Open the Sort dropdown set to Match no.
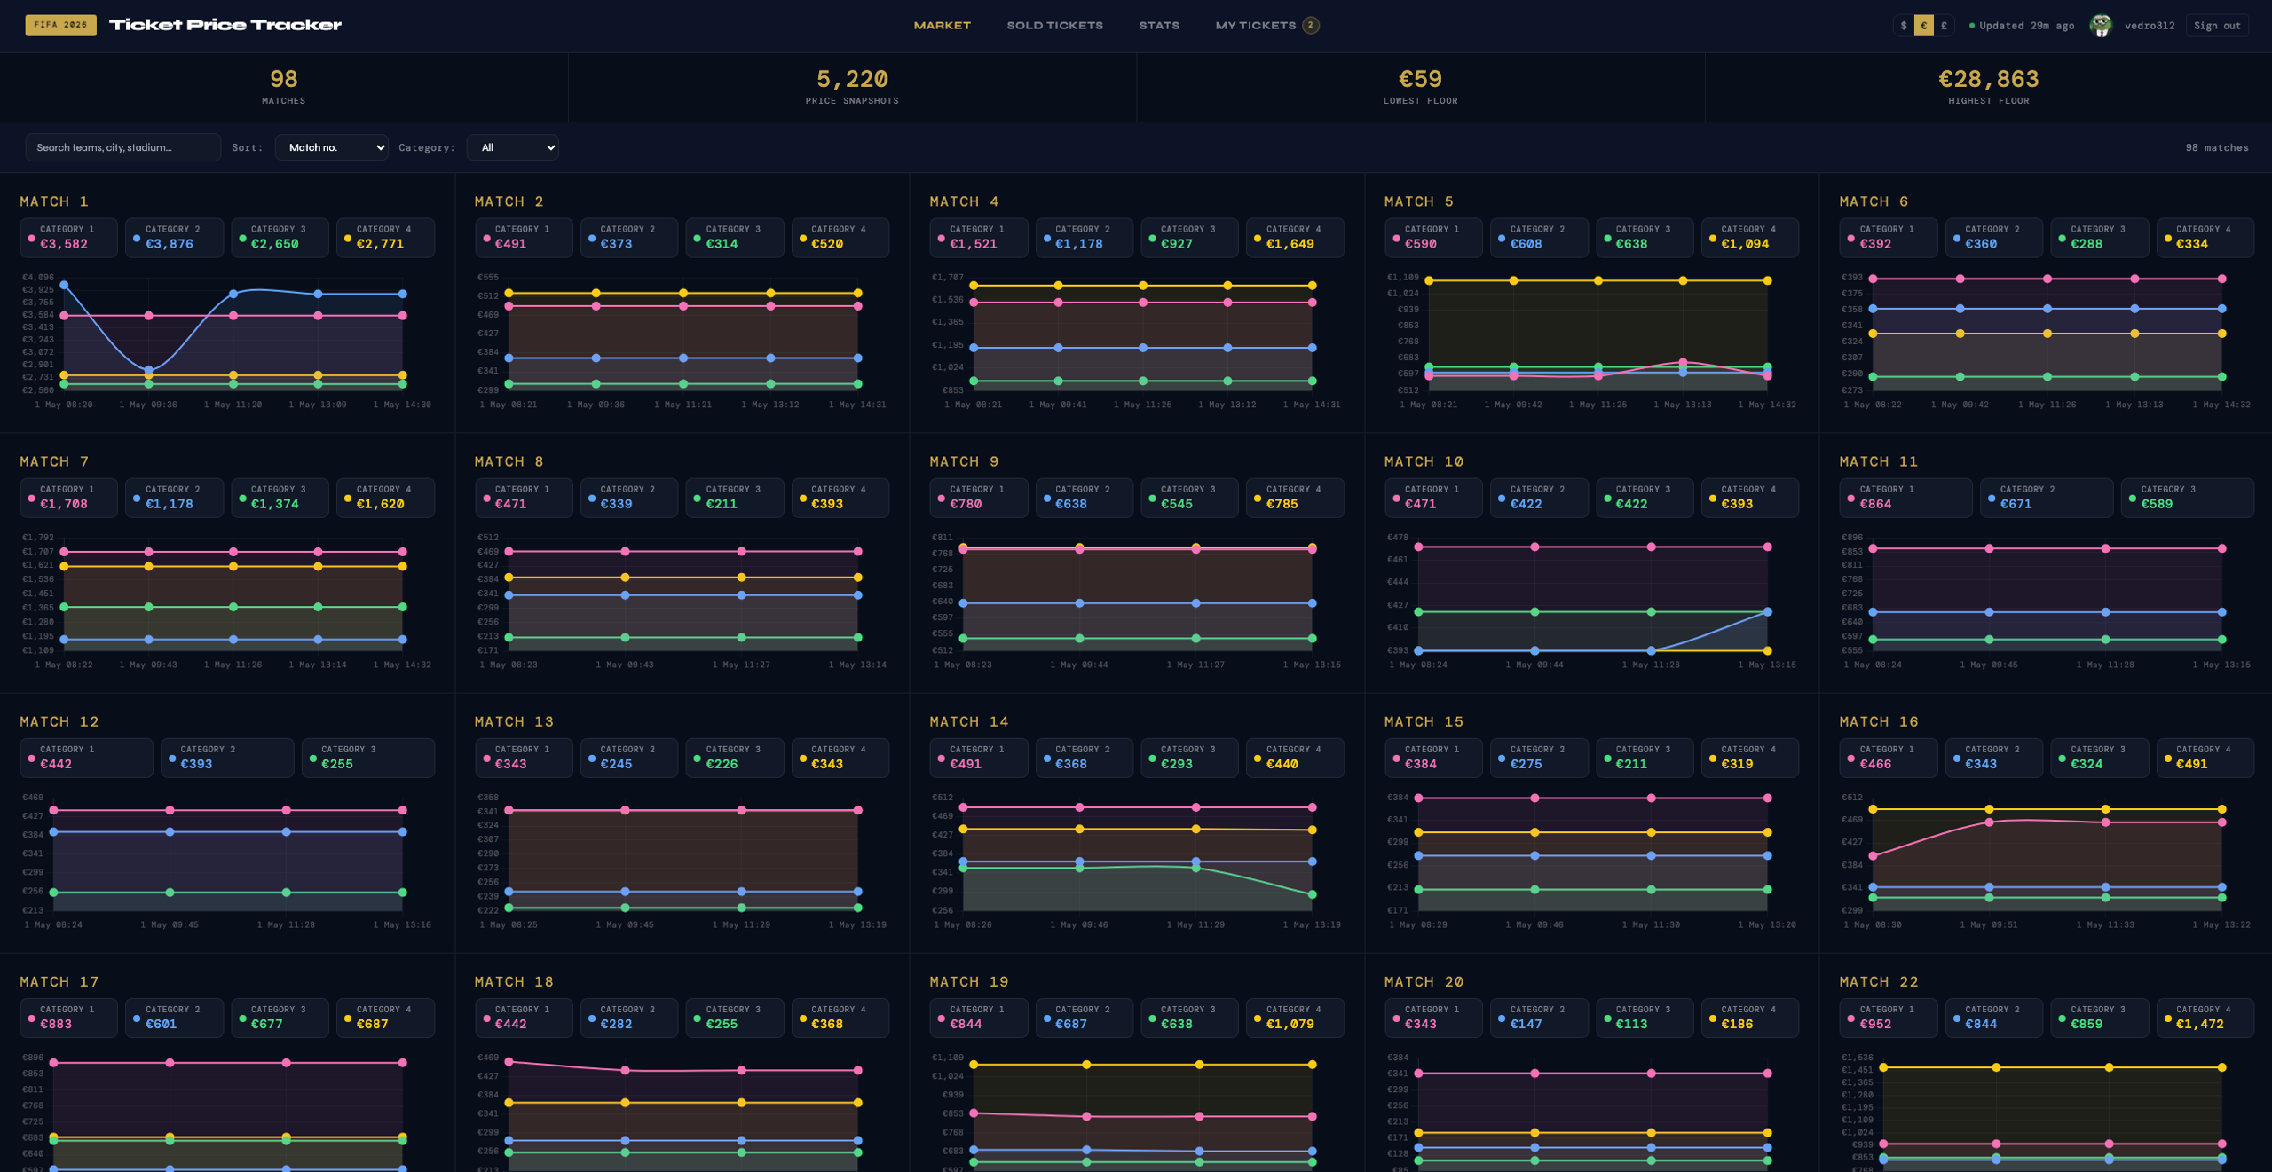The image size is (2272, 1172). 331,147
